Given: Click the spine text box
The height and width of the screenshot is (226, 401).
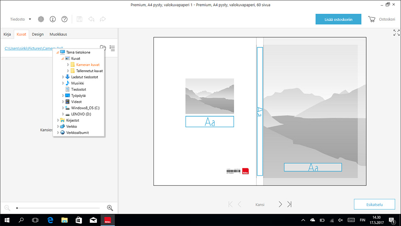Looking at the screenshot, I should 260,112.
